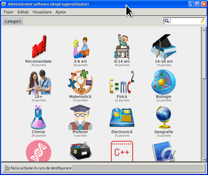Select the "Biologie" label
208x175 pixels.
pyautogui.click(x=164, y=97)
